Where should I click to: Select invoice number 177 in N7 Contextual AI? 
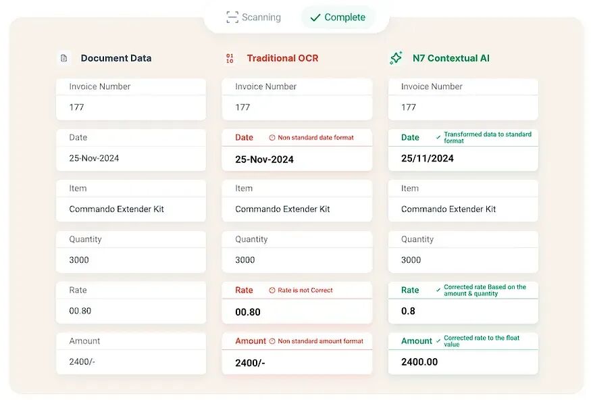point(409,107)
